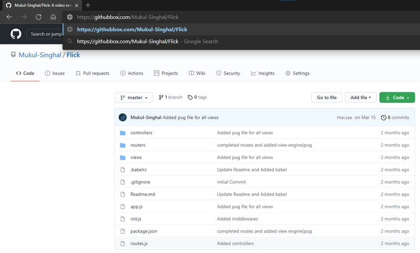Click the views folder icon

(123, 157)
